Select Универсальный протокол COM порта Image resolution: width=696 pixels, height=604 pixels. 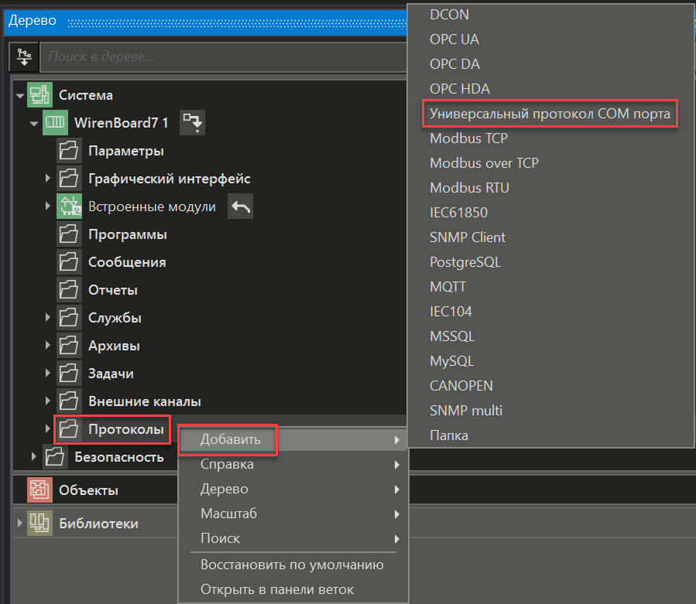point(550,114)
